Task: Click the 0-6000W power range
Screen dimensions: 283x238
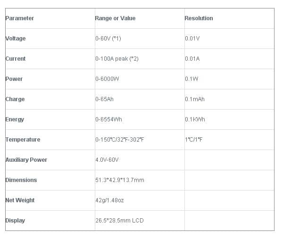Action: pyautogui.click(x=107, y=79)
